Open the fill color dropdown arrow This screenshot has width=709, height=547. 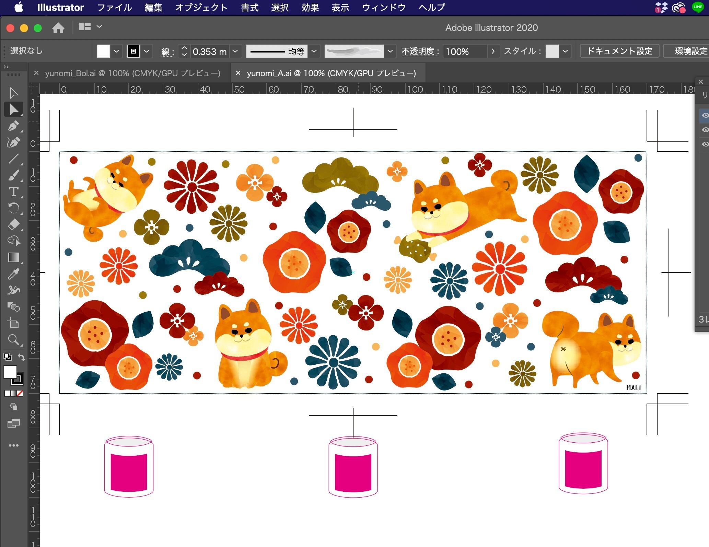tap(116, 51)
